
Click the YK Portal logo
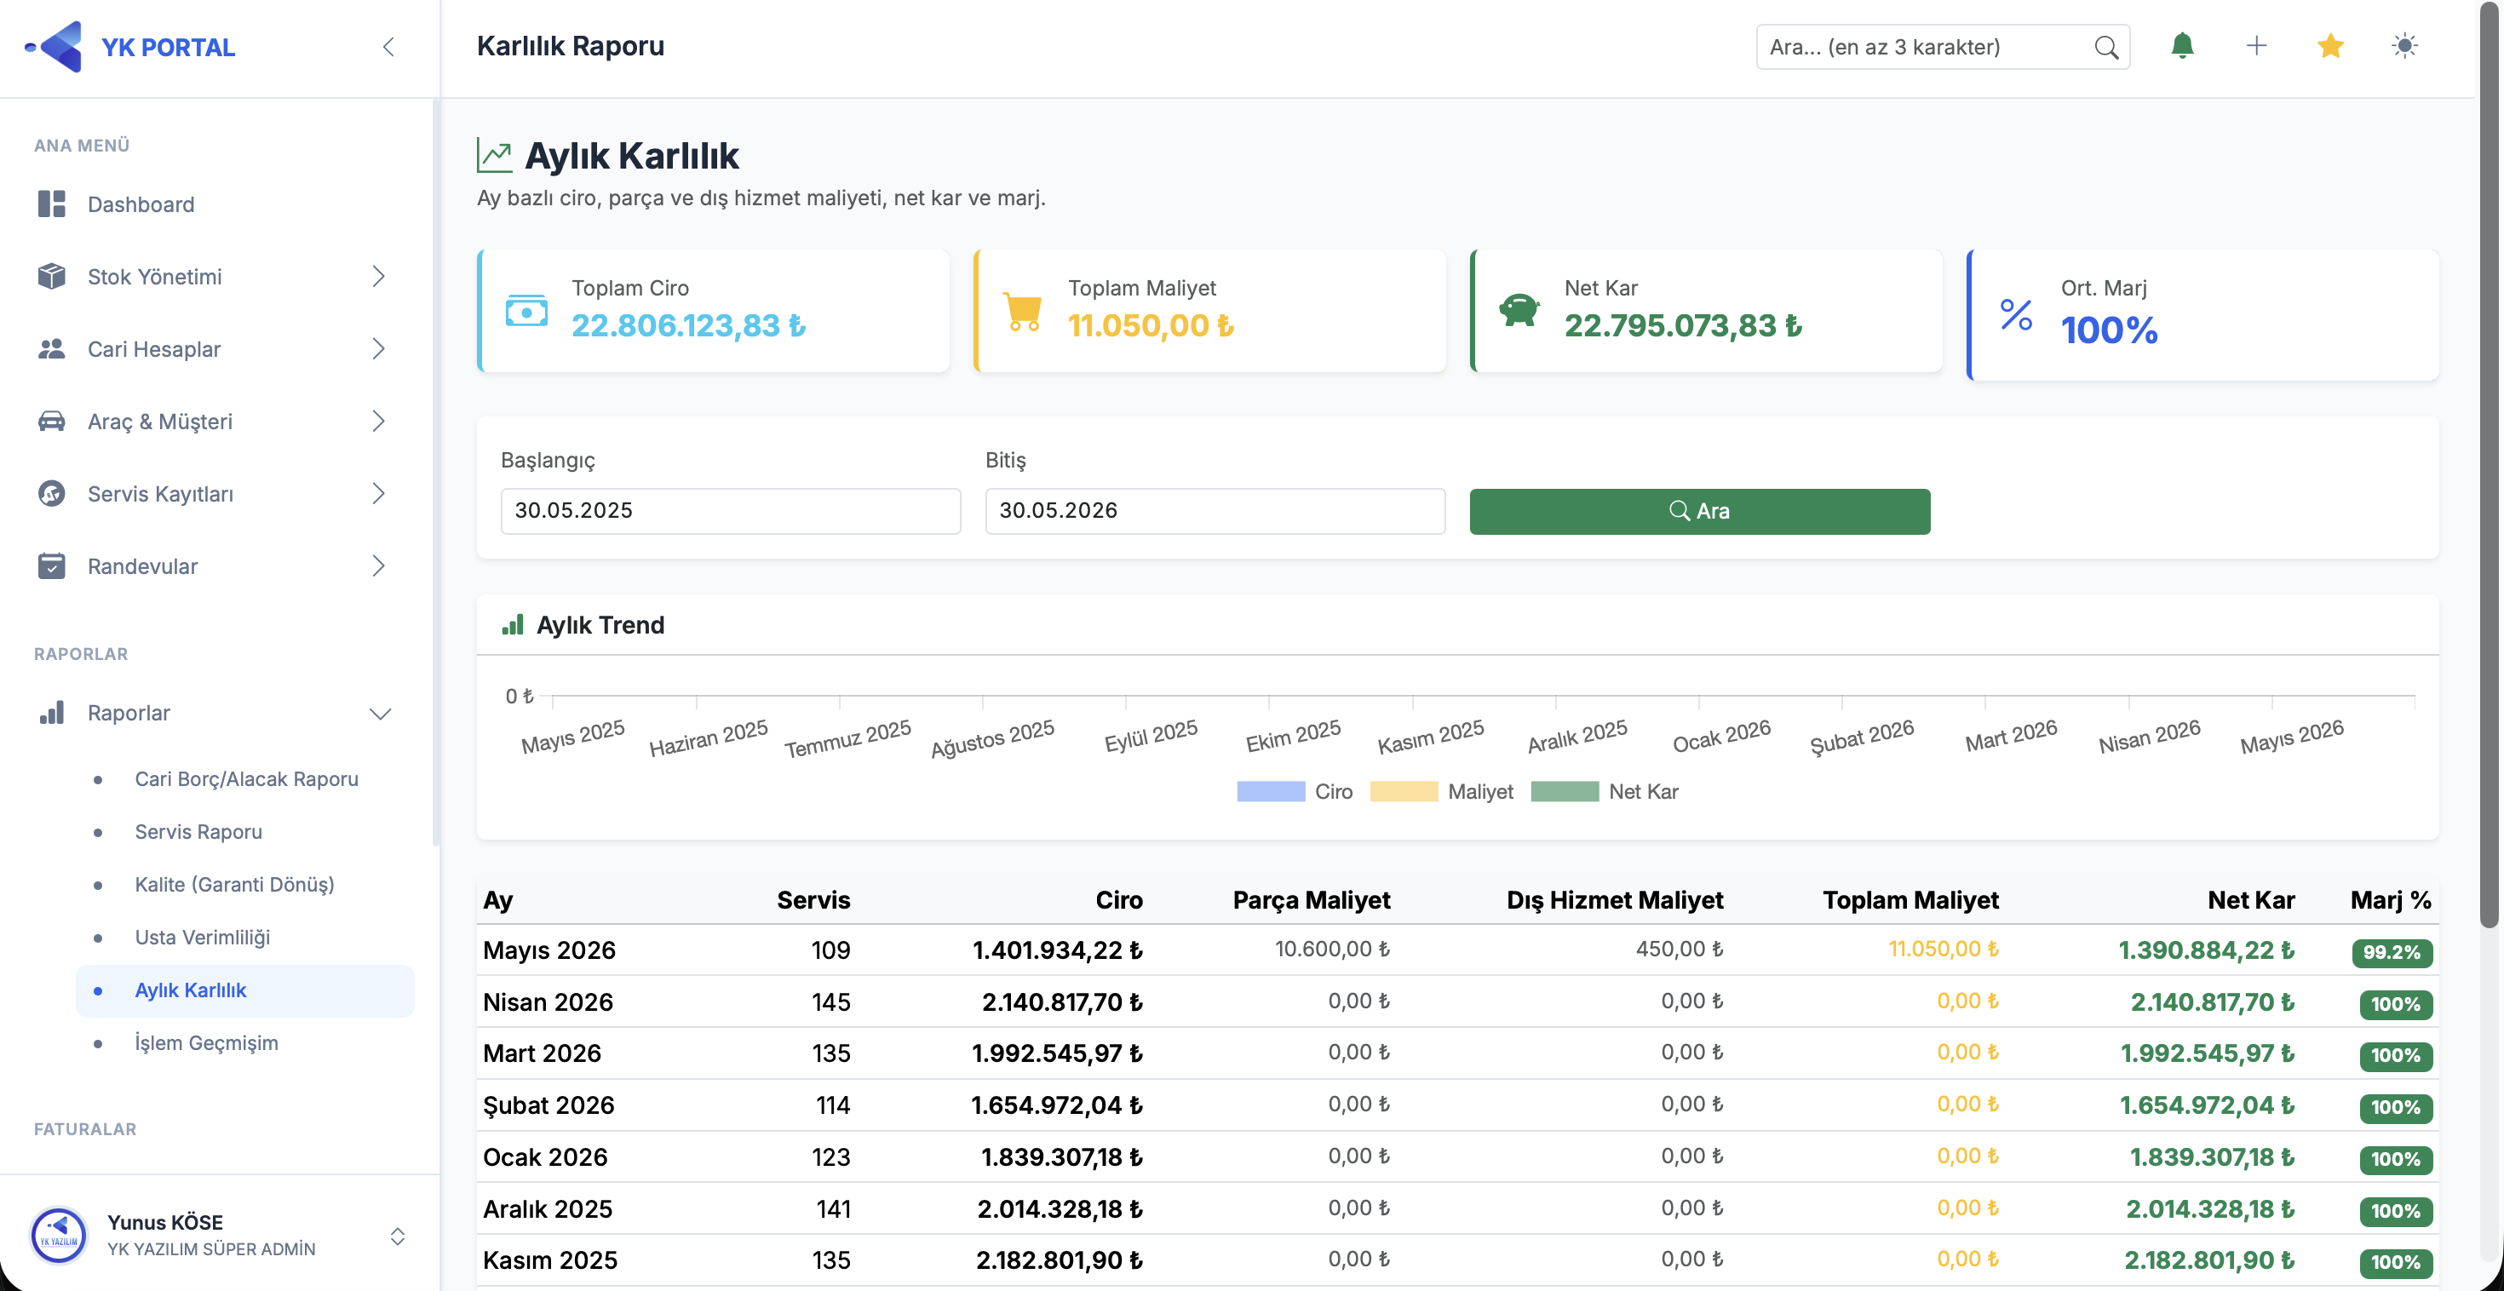click(x=130, y=47)
